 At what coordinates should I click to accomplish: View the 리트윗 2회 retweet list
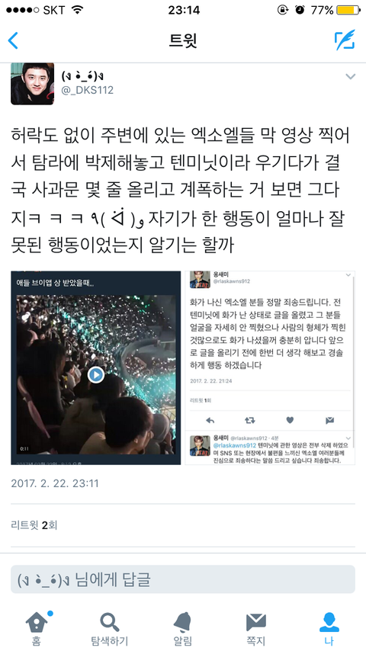pyautogui.click(x=34, y=525)
